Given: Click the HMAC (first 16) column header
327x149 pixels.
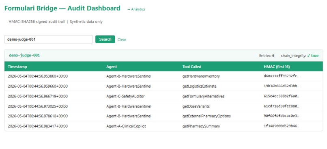Looking at the screenshot, I should coord(277,67).
